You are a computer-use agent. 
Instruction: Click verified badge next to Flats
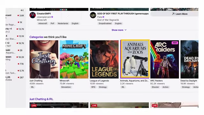[103, 17]
